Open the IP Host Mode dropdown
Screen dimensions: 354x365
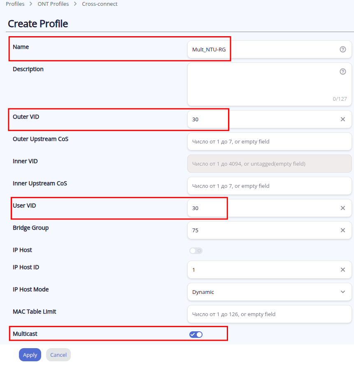(x=263, y=292)
